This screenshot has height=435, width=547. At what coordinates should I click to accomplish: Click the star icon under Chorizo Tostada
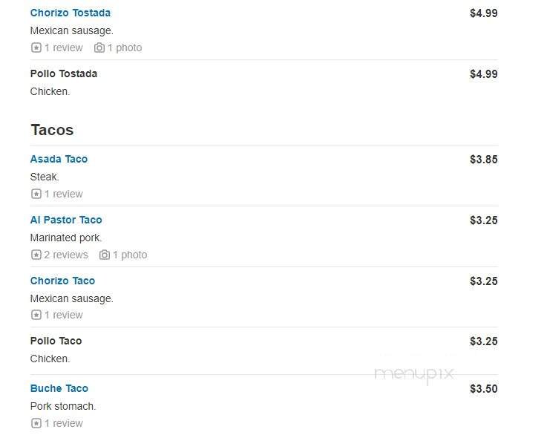(36, 48)
